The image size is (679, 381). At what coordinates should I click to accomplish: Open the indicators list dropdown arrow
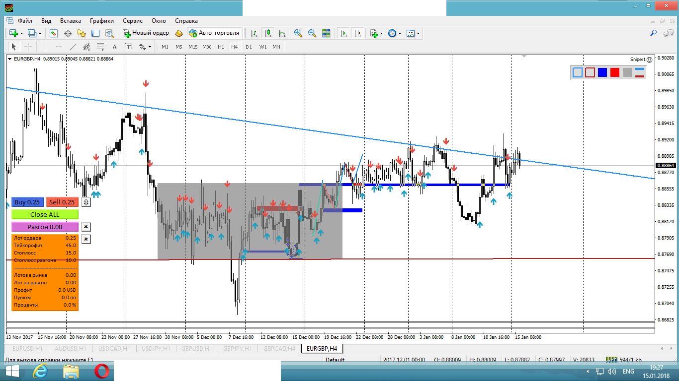tap(381, 34)
